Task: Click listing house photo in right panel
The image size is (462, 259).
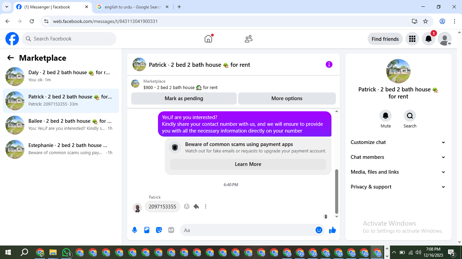Action: (398, 71)
